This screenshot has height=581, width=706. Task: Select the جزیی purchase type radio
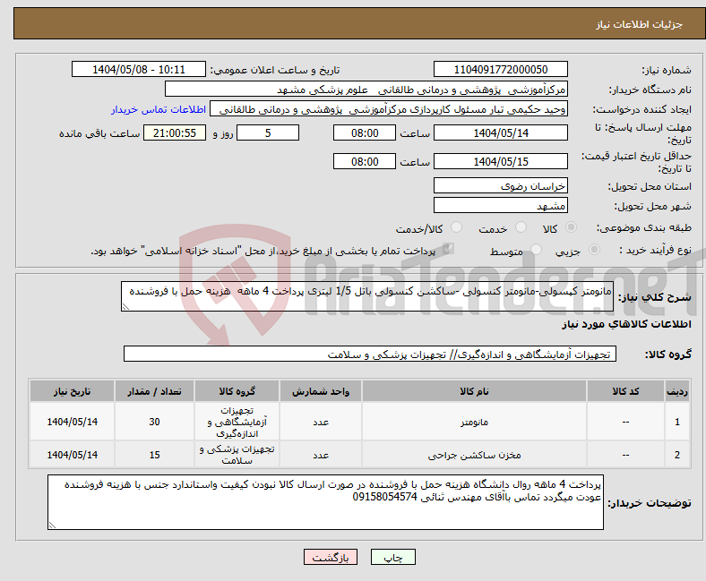click(594, 250)
